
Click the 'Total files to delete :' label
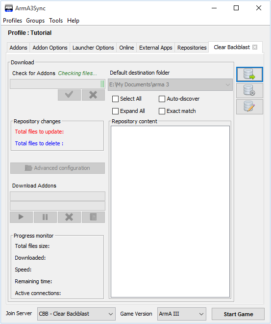coord(39,143)
